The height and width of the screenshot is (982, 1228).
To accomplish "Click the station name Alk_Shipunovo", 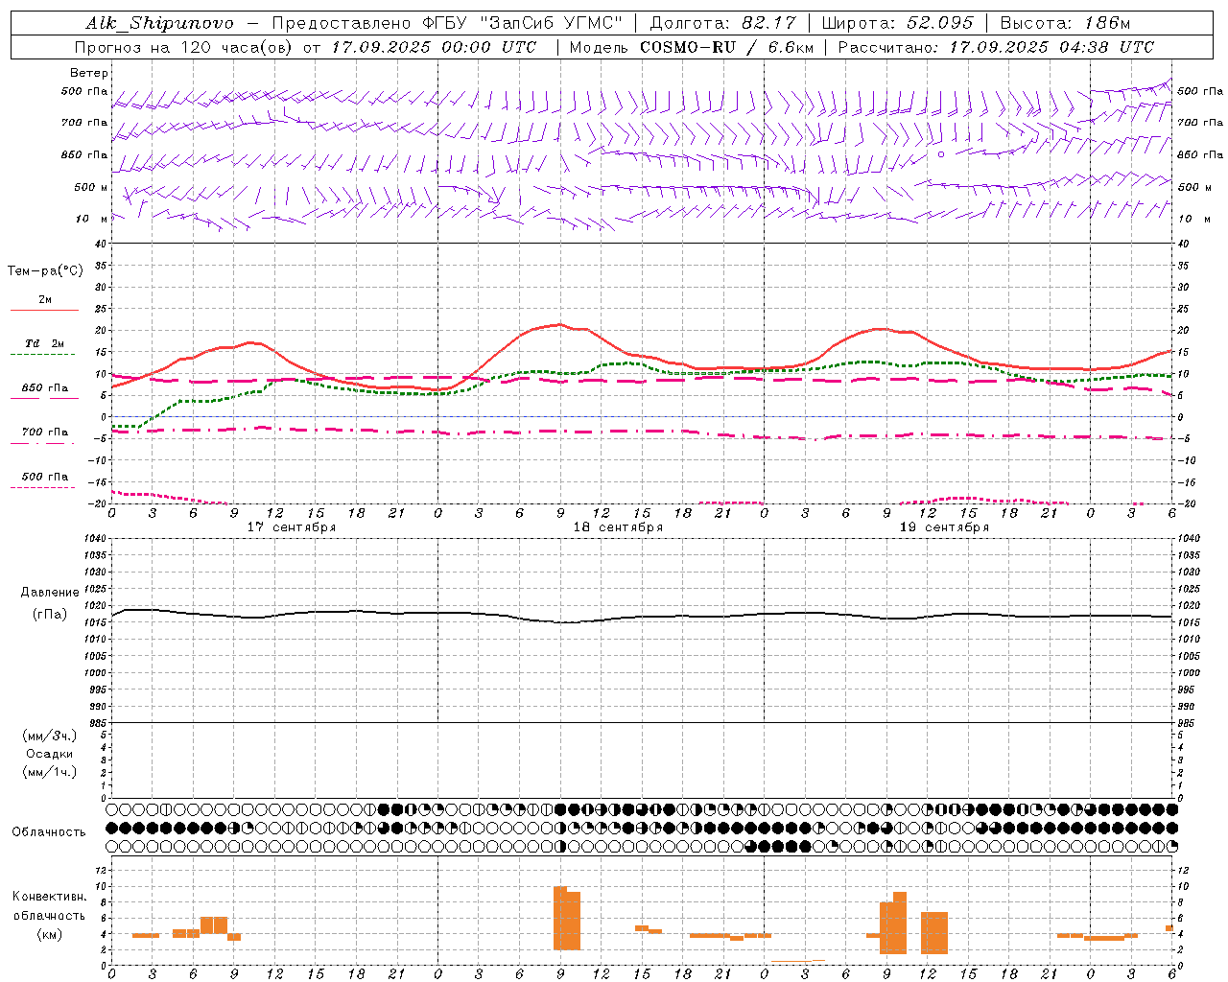I will click(x=159, y=23).
